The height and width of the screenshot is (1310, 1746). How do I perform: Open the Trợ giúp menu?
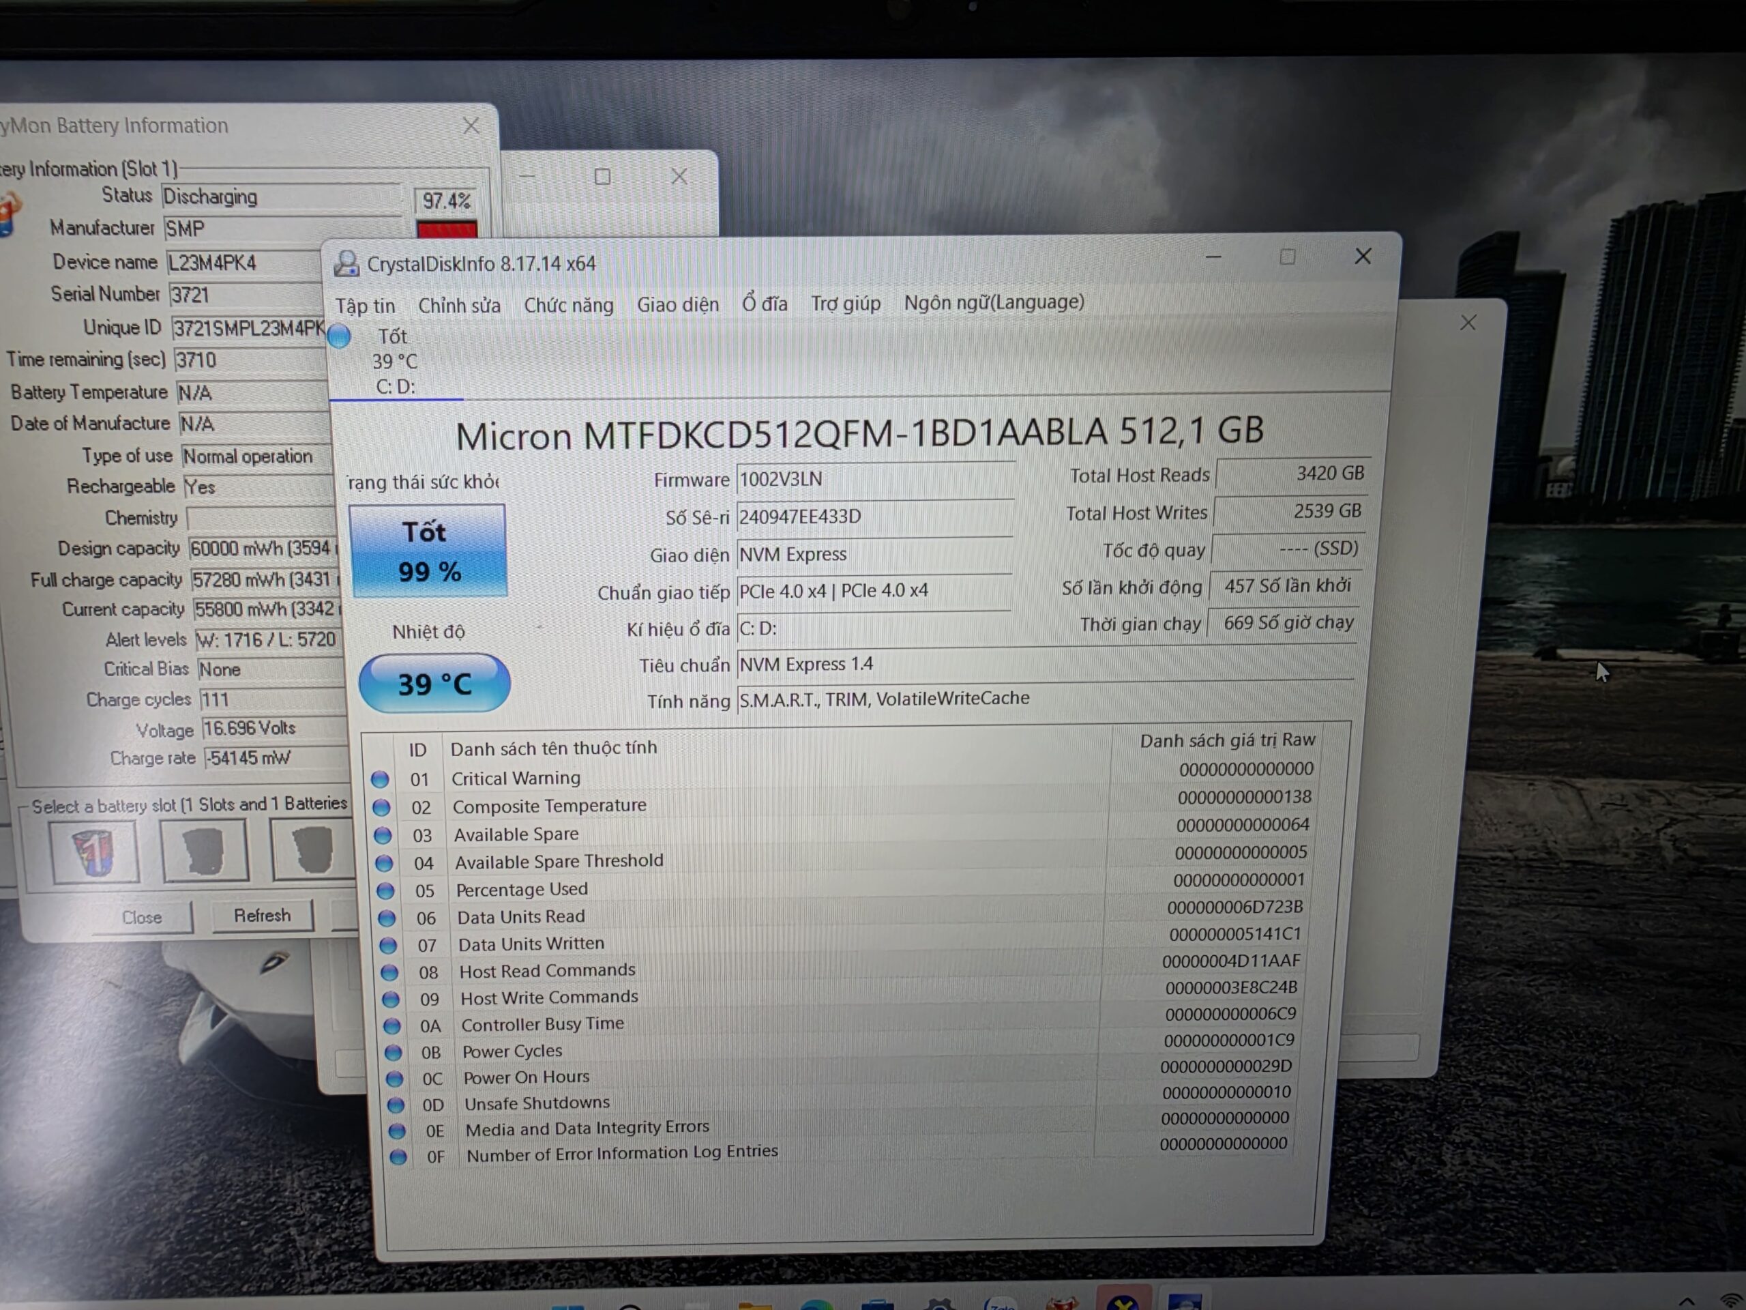tap(845, 303)
